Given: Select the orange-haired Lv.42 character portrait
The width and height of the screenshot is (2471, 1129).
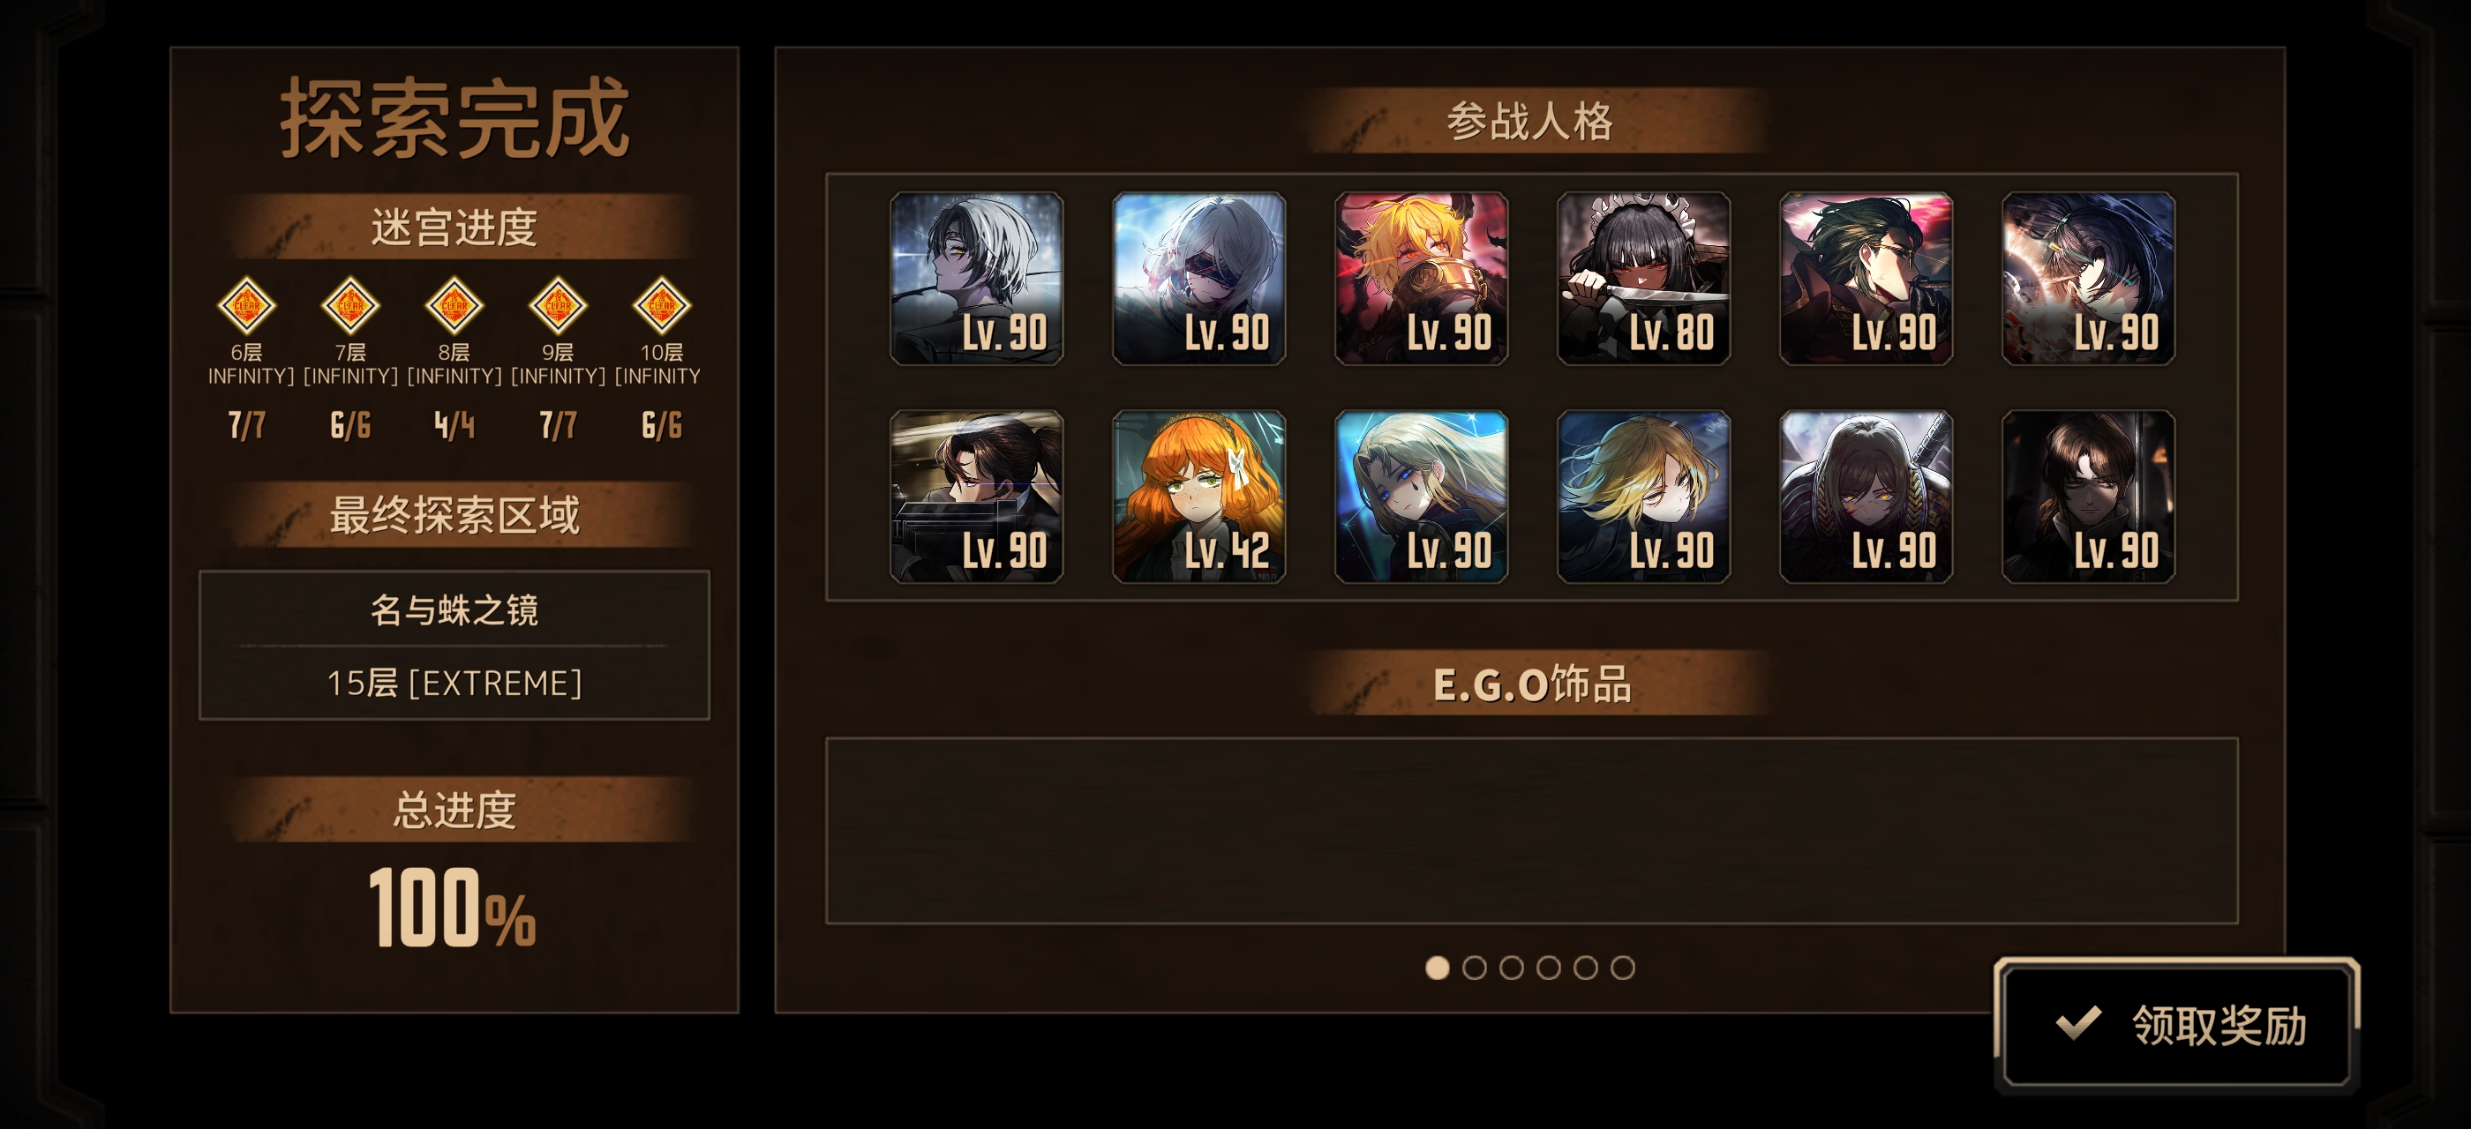Looking at the screenshot, I should click(x=1199, y=497).
